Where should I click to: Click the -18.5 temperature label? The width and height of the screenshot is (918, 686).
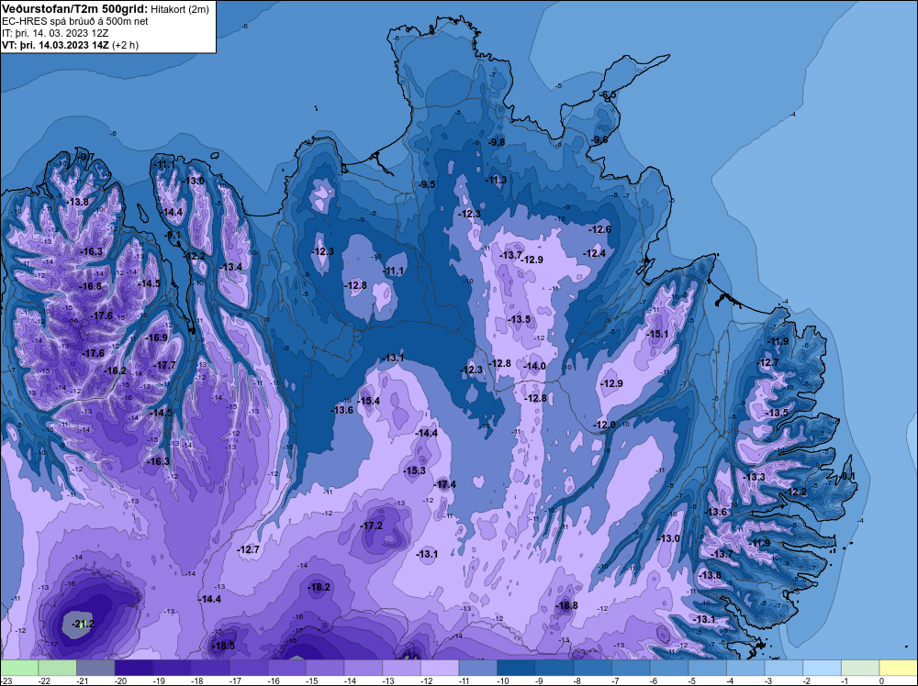pyautogui.click(x=223, y=646)
